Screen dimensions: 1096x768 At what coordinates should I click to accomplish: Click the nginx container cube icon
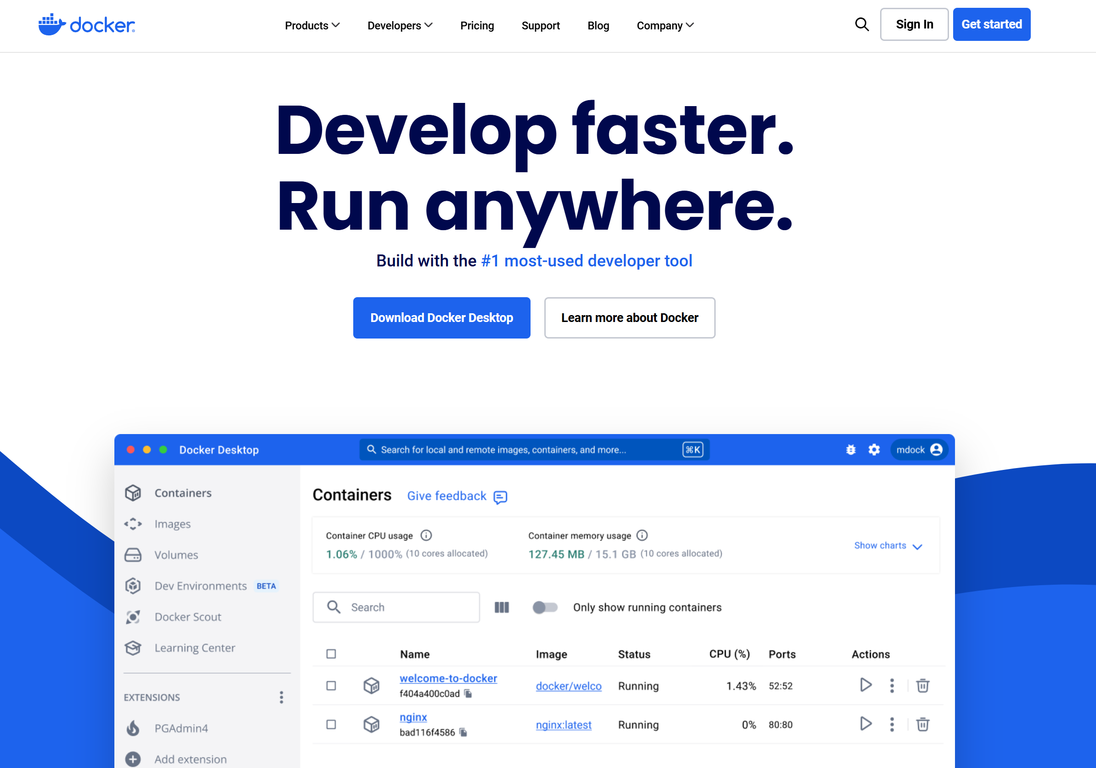(x=371, y=724)
